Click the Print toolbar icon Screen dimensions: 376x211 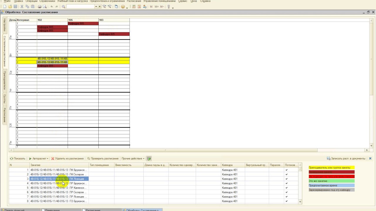point(40,7)
